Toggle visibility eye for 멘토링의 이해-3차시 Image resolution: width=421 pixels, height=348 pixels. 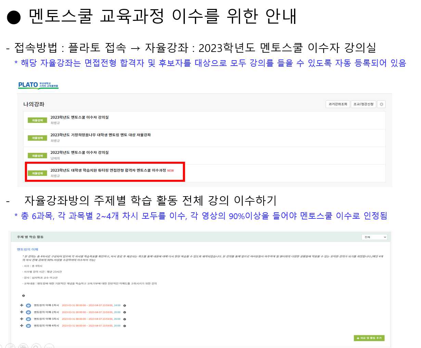click(x=28, y=319)
